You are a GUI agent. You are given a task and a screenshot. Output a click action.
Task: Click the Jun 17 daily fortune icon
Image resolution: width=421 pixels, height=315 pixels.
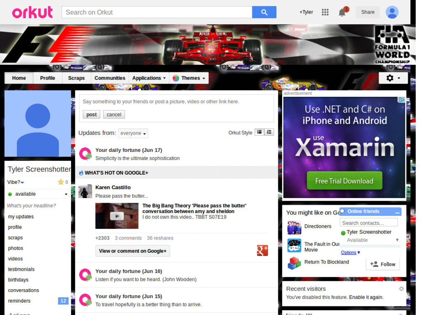[86, 154]
